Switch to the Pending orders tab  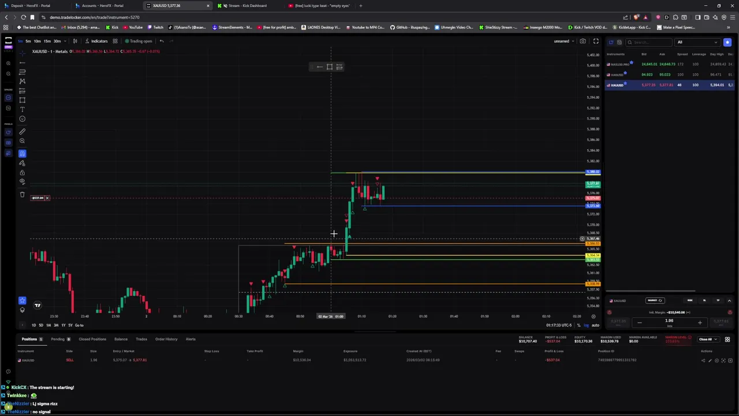click(60, 339)
